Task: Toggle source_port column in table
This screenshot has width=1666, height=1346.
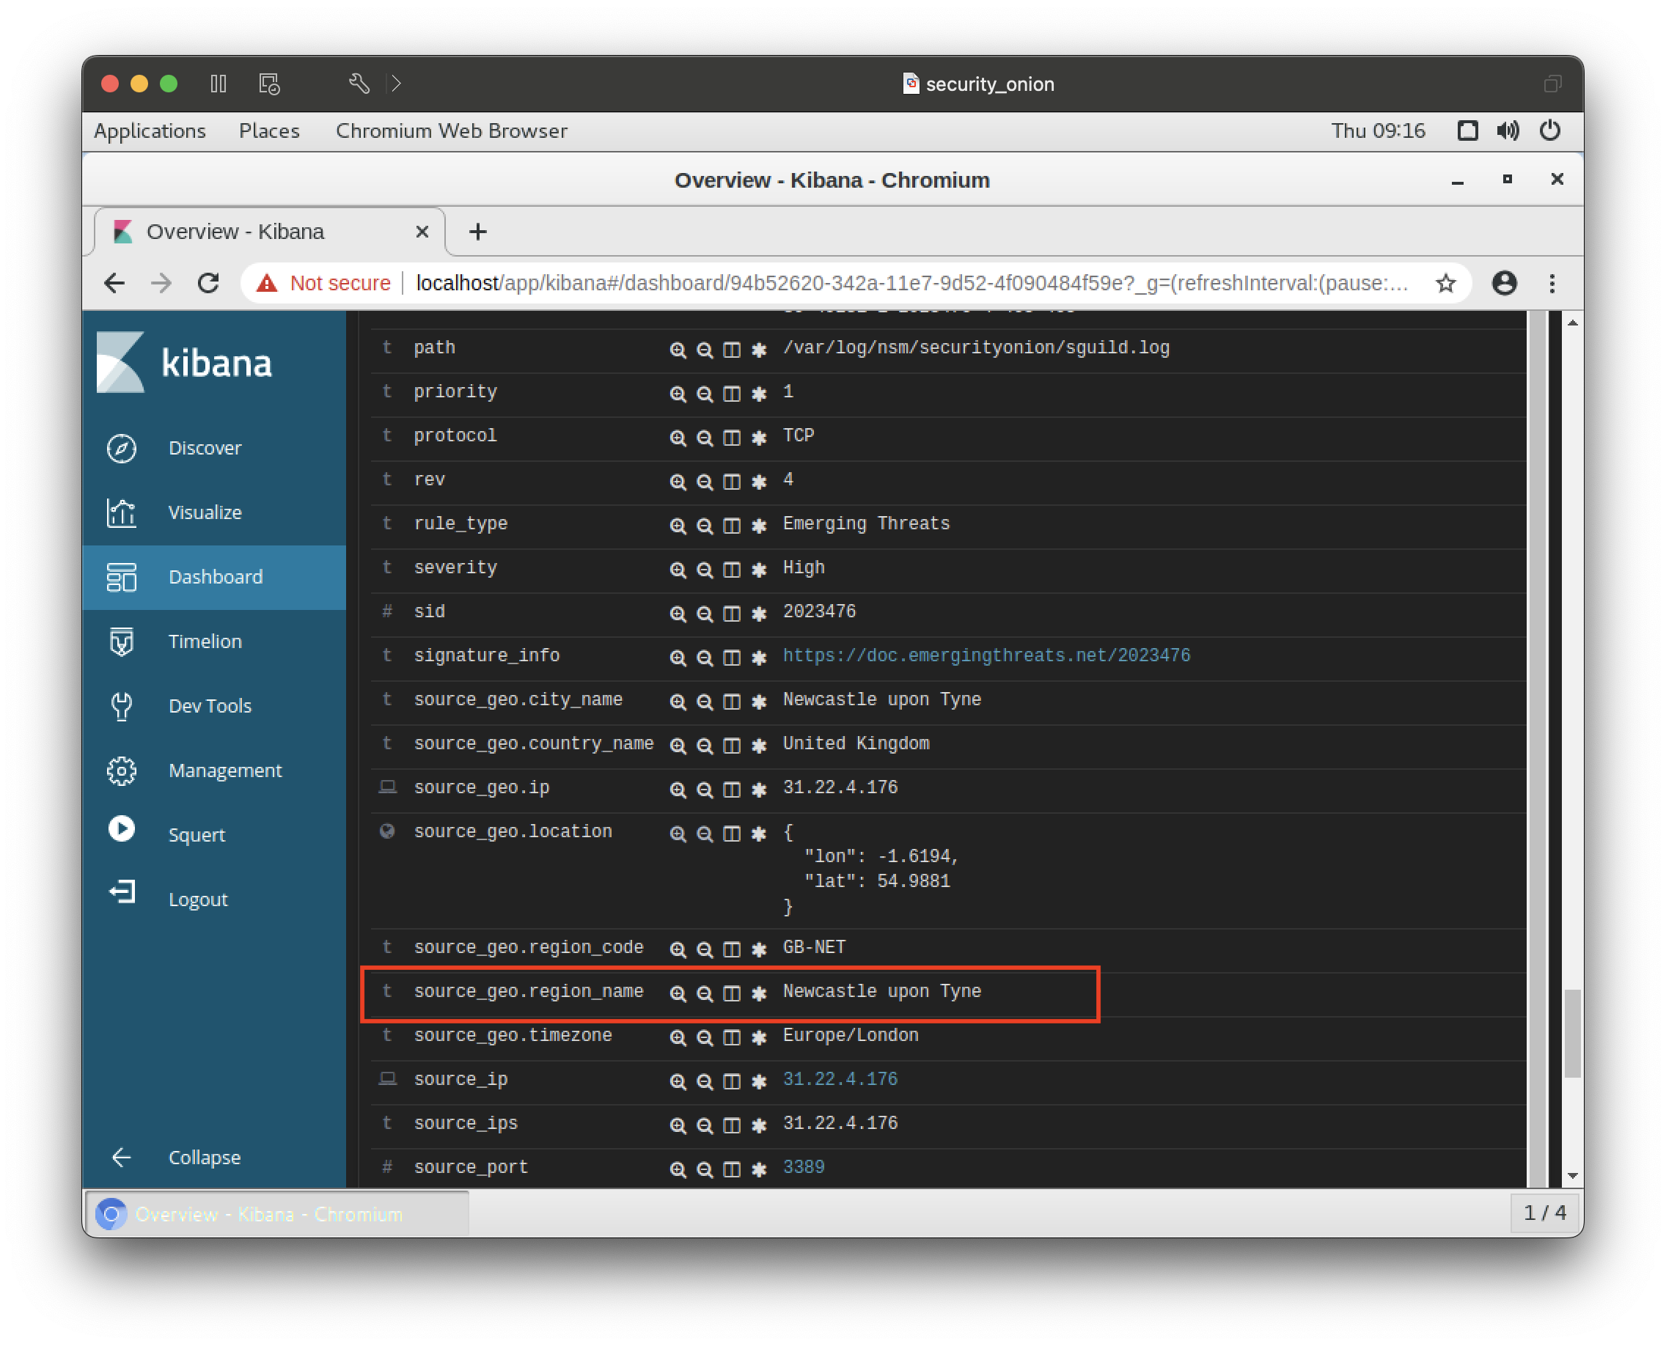Action: click(731, 1169)
